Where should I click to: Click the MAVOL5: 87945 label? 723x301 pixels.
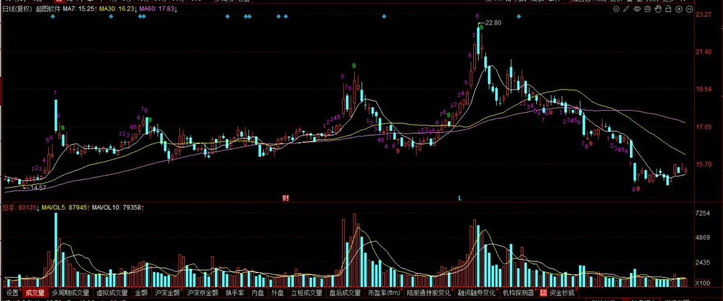point(66,208)
